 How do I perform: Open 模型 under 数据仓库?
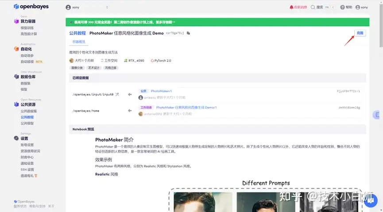pyautogui.click(x=24, y=89)
